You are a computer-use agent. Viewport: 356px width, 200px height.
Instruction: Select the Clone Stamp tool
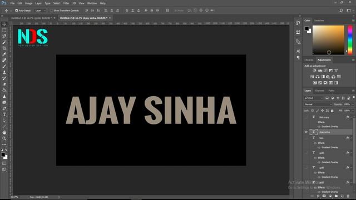(4, 72)
